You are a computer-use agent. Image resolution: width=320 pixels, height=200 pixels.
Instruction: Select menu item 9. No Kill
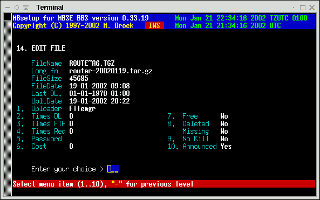(188, 139)
